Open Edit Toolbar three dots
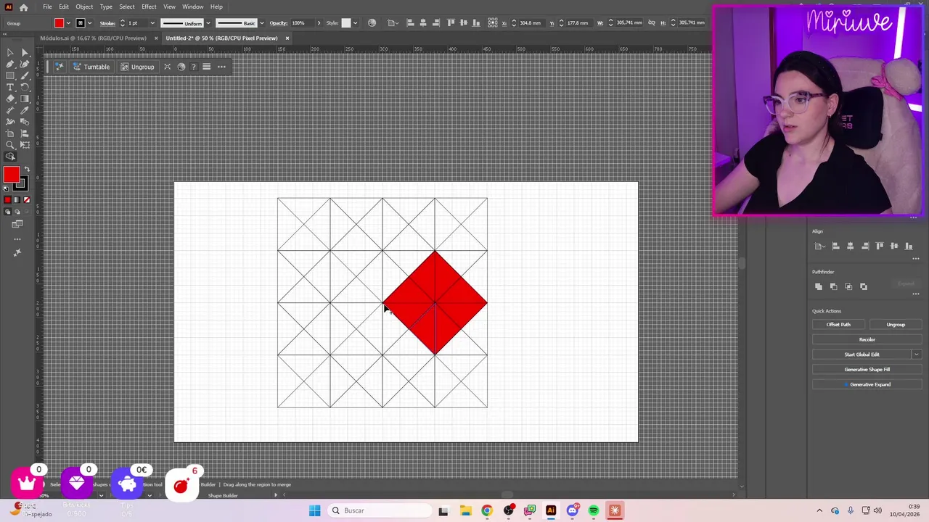The height and width of the screenshot is (522, 929). coord(17,239)
